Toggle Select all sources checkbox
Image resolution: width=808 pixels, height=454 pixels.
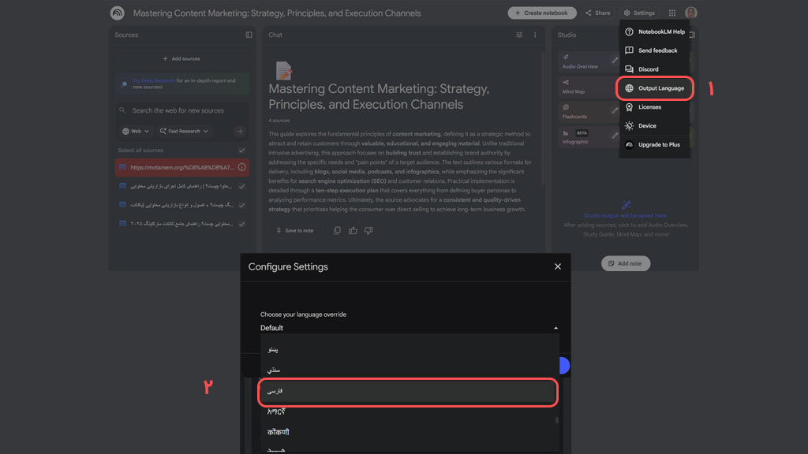[241, 151]
